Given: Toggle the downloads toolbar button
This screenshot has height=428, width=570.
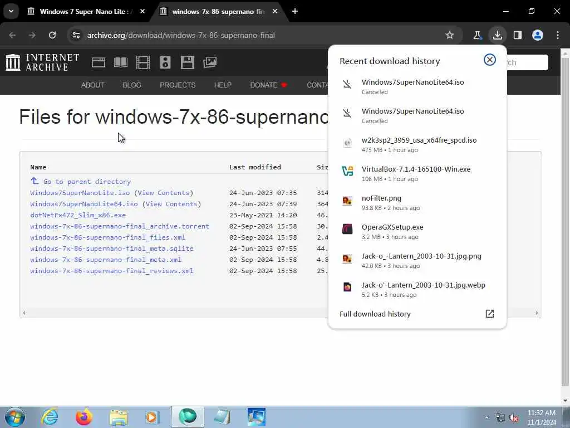Looking at the screenshot, I should (497, 35).
